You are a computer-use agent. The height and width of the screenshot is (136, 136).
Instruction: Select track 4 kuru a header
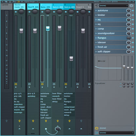69,7
